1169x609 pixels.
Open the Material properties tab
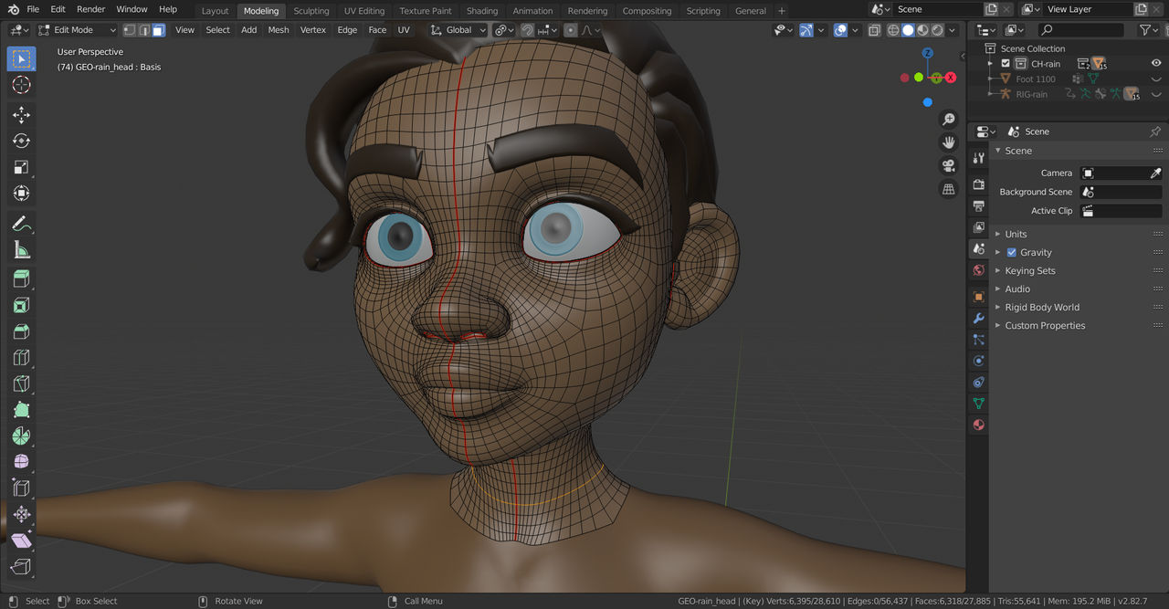979,425
